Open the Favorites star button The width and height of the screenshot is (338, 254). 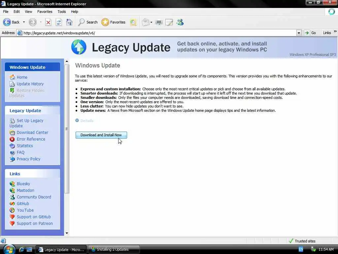pyautogui.click(x=114, y=22)
